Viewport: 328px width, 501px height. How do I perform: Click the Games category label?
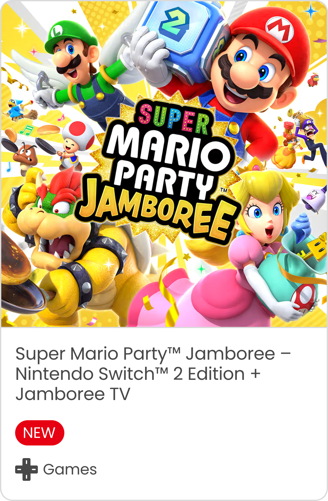point(70,469)
